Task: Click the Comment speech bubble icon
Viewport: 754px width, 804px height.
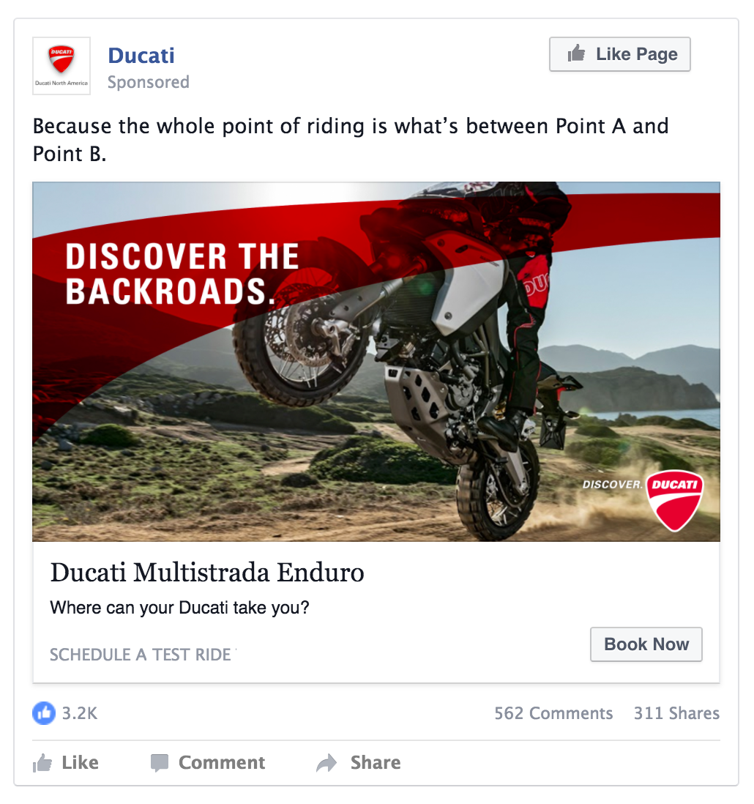Action: click(160, 763)
